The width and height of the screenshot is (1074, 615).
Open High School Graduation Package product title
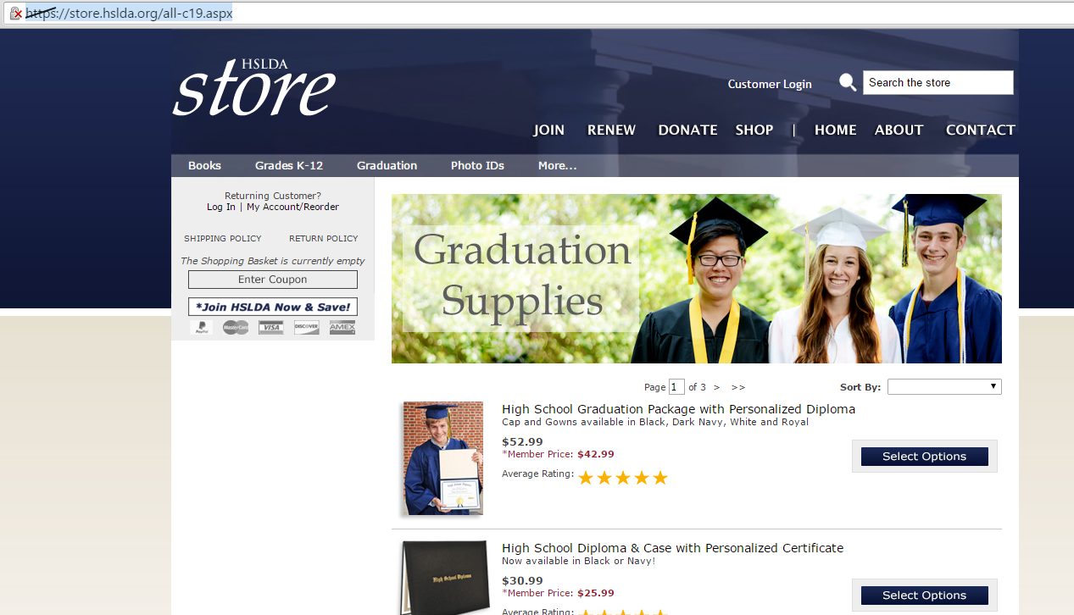[678, 409]
